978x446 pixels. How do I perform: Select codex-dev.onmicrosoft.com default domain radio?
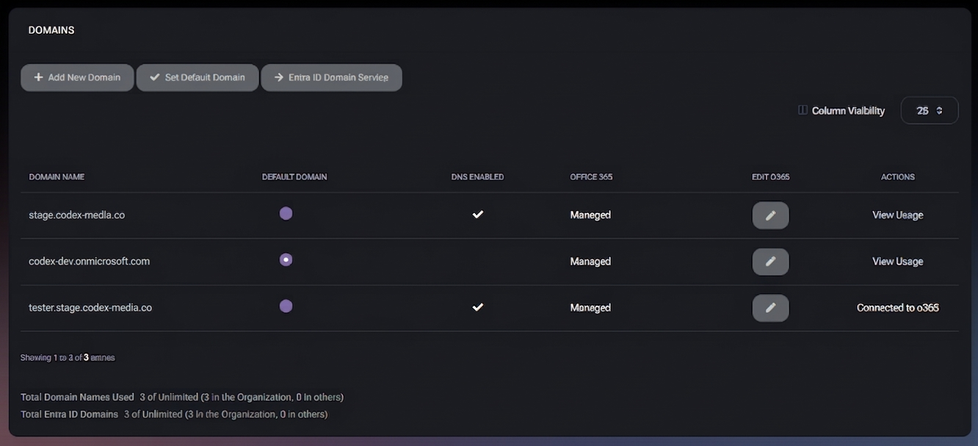coord(286,259)
